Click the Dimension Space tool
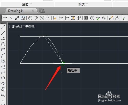 [x=73, y=18]
